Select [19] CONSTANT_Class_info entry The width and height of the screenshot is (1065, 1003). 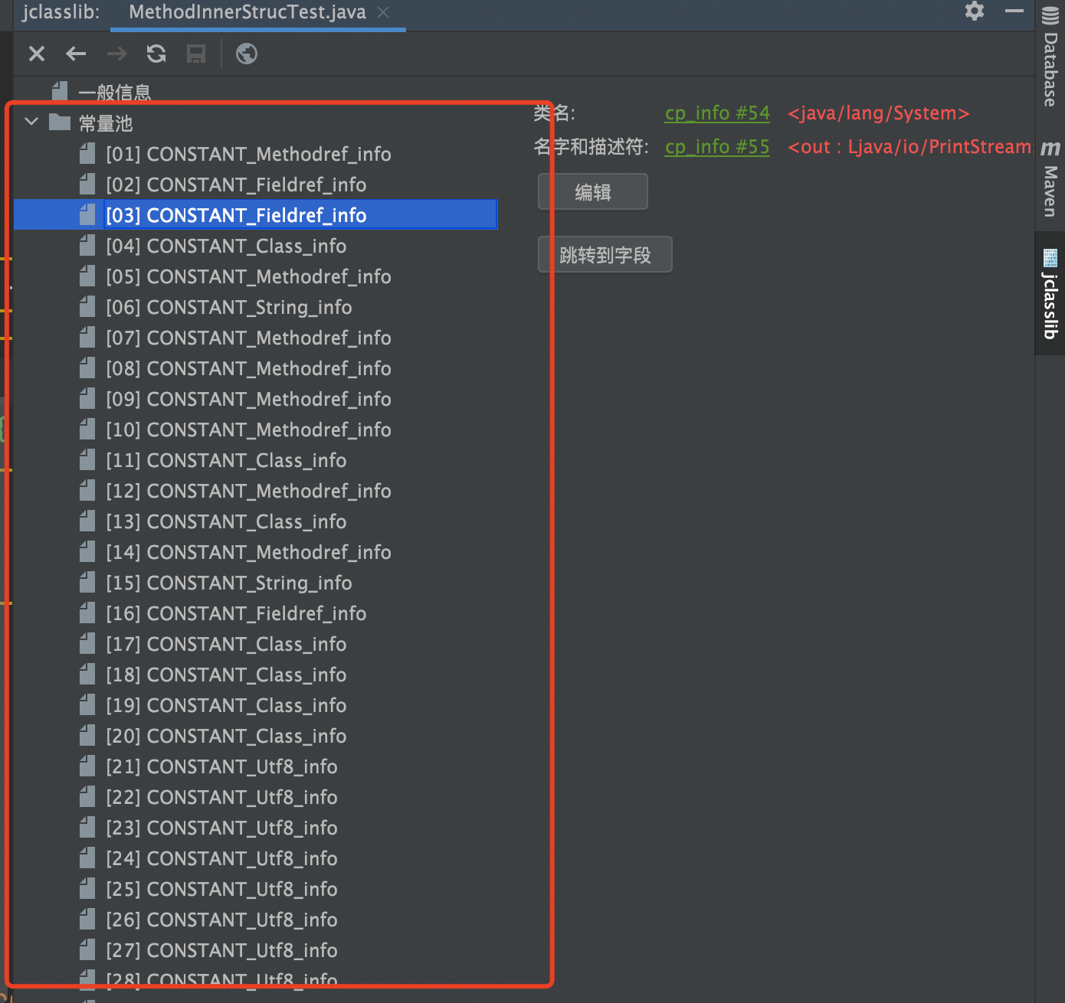pos(226,705)
